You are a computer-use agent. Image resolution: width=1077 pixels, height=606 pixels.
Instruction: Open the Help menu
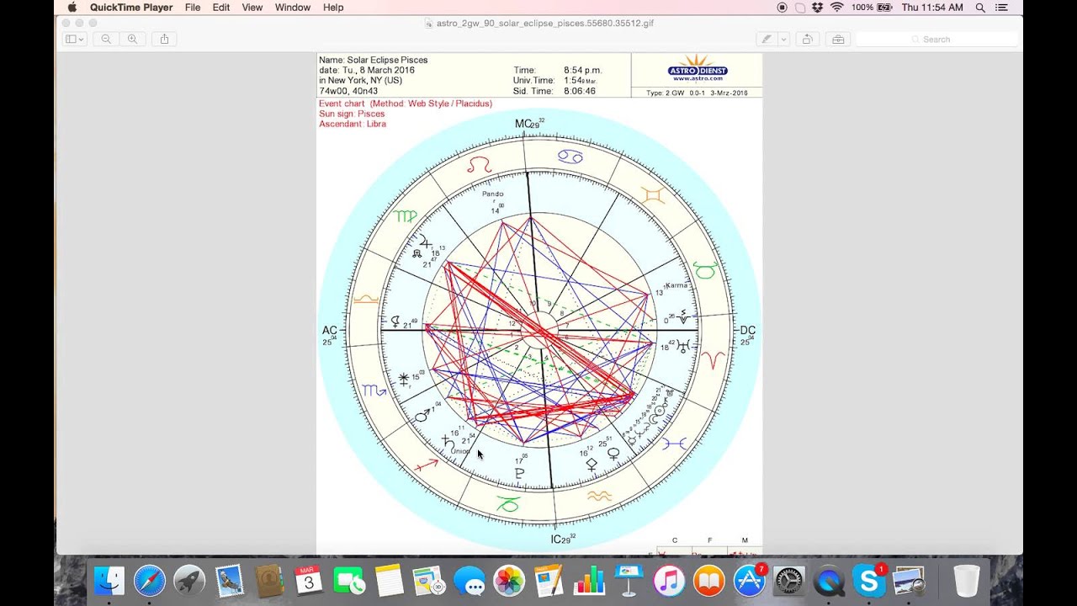pyautogui.click(x=333, y=8)
